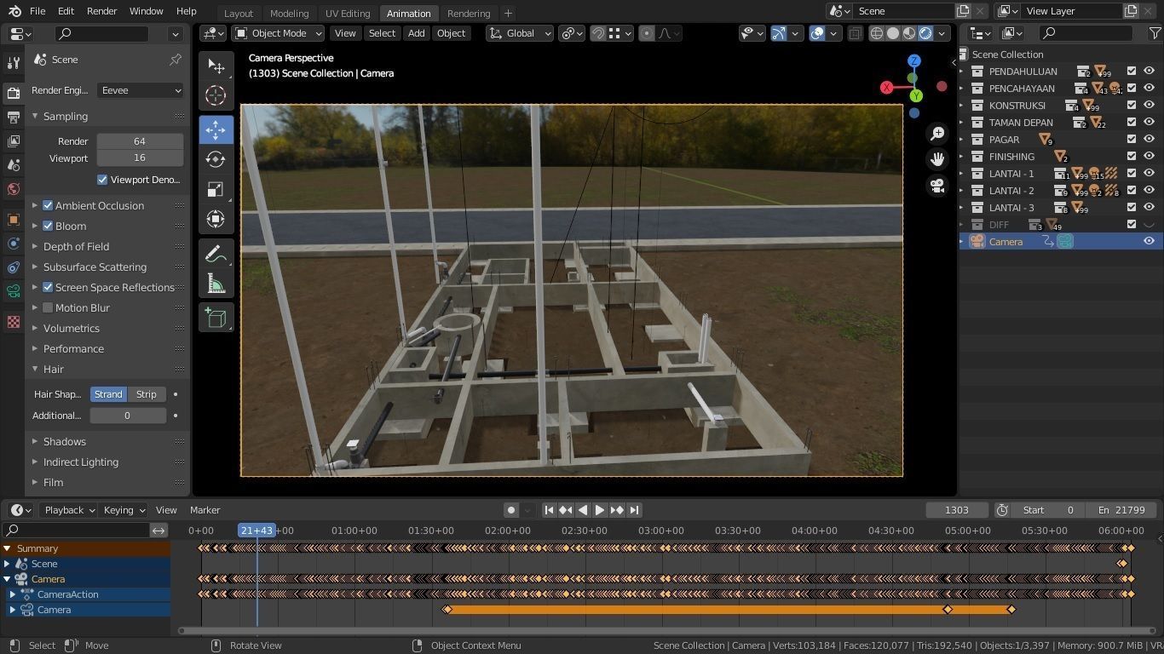Select the Cursor tool in viewport toolbar

pos(216,96)
